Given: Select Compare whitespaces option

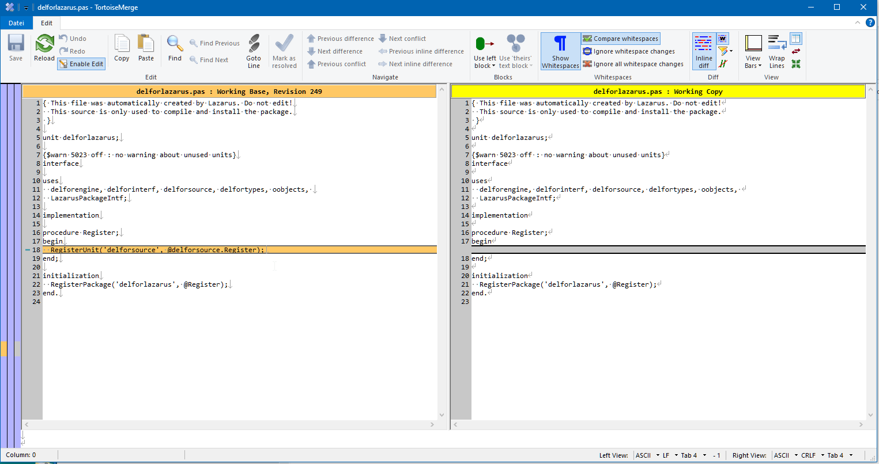Looking at the screenshot, I should click(621, 39).
